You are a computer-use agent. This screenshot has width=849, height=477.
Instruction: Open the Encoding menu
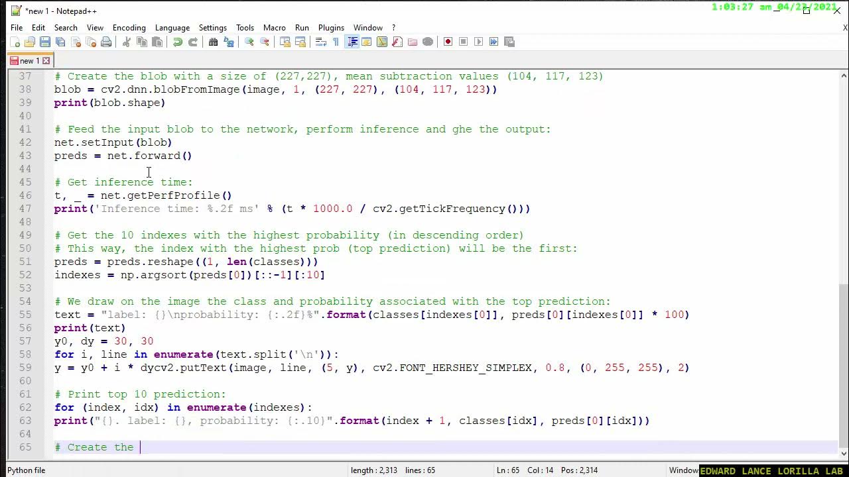129,28
